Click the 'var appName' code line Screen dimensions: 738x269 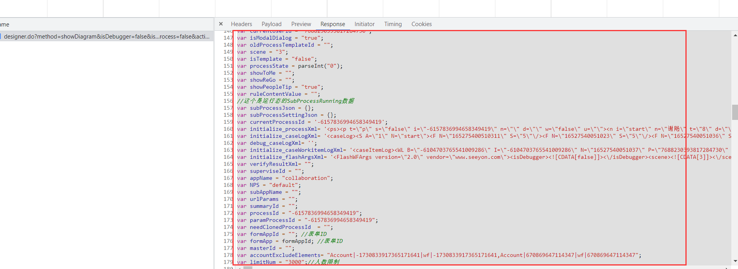285,178
